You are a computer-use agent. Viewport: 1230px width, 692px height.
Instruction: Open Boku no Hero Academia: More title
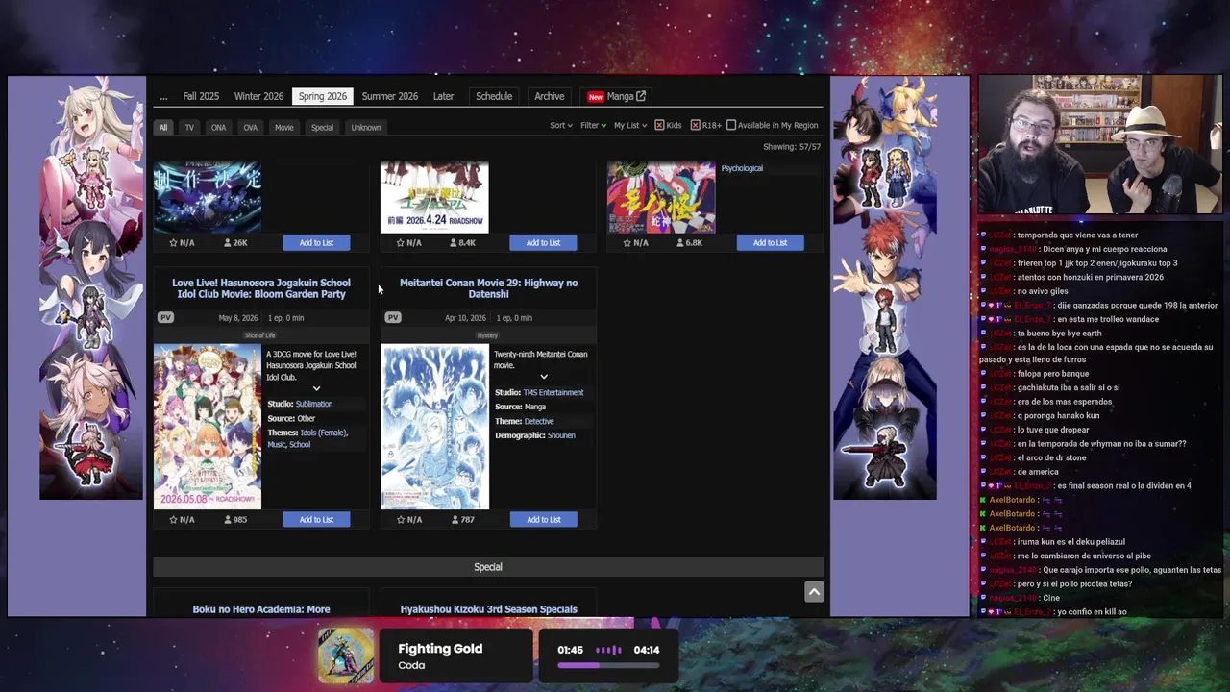click(261, 609)
